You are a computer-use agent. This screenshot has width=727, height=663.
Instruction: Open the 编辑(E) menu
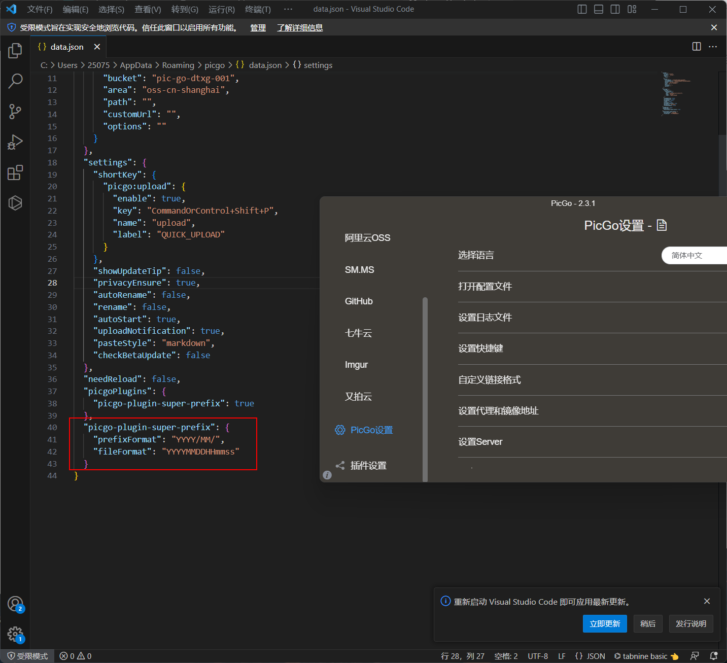tap(76, 9)
